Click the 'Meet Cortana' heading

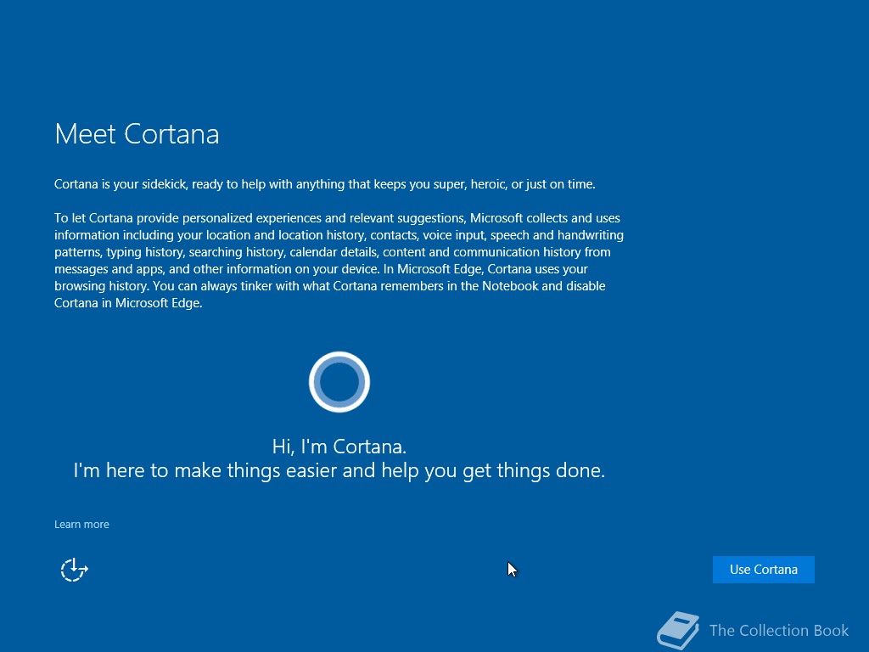tap(137, 133)
